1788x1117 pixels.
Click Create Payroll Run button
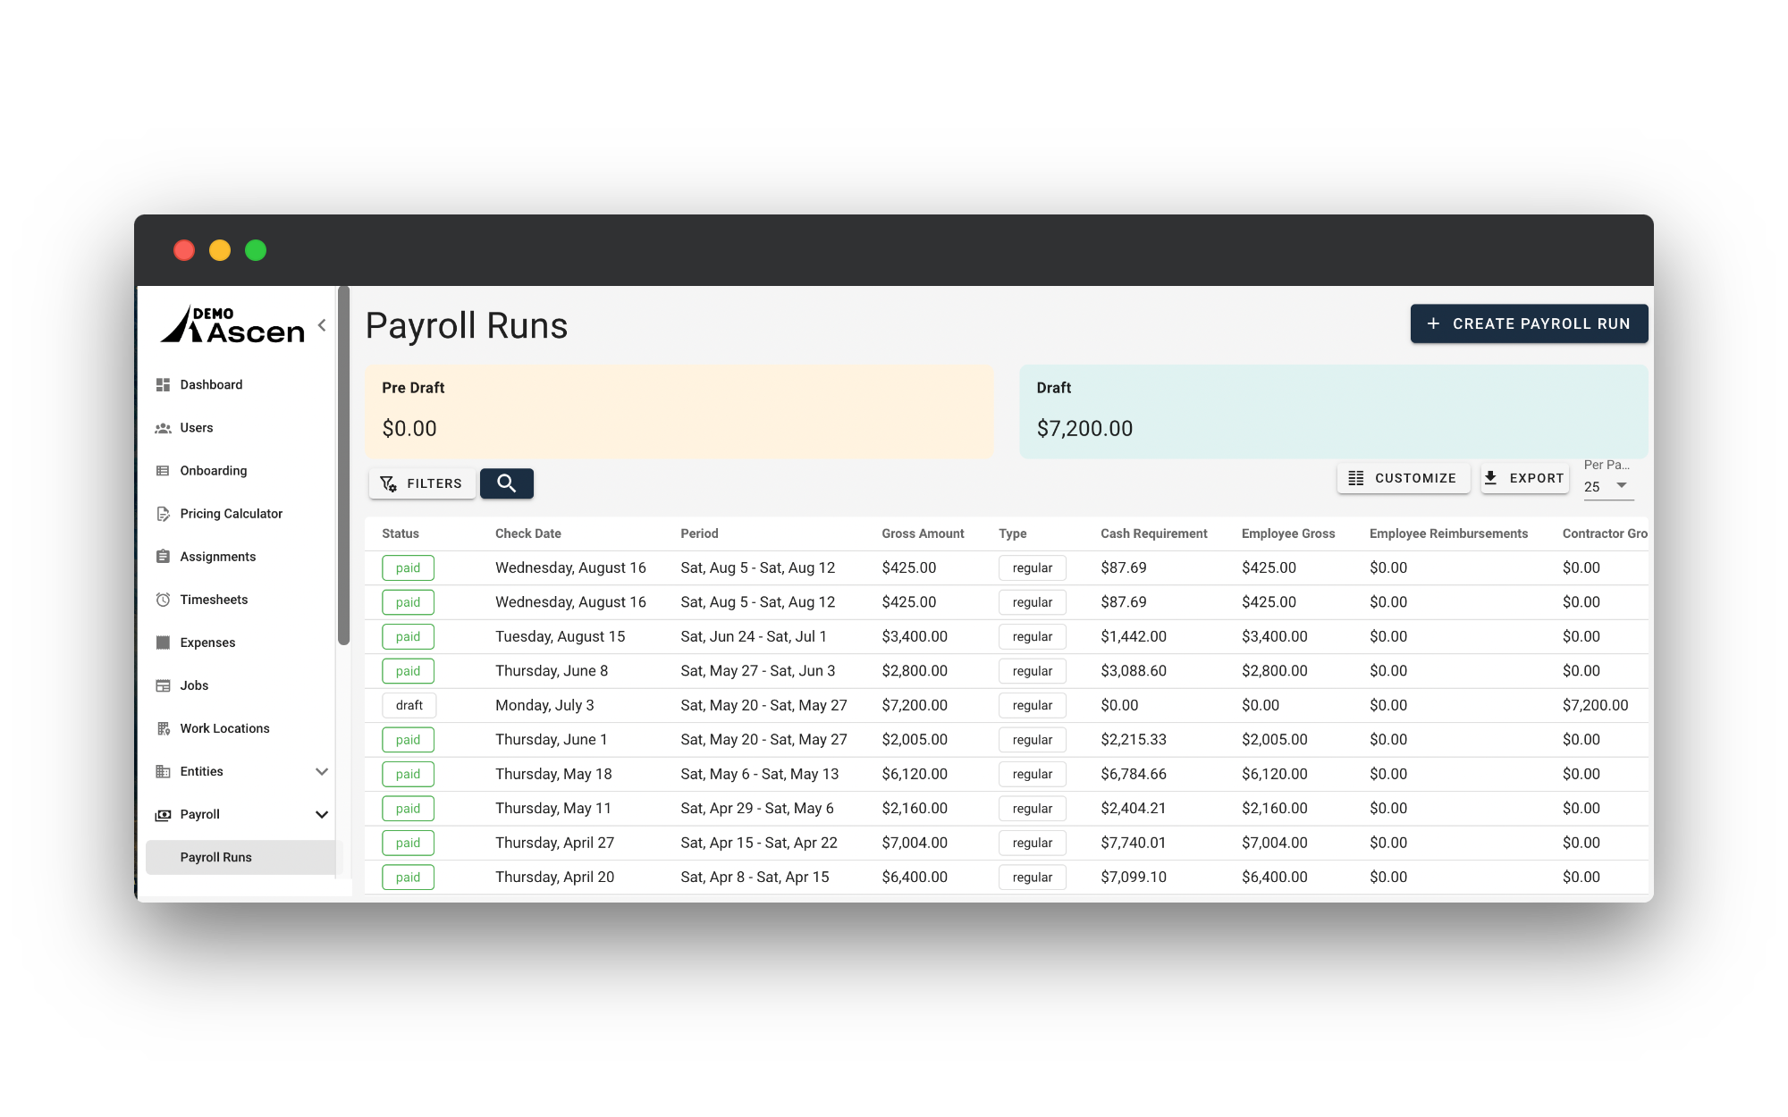(1528, 323)
